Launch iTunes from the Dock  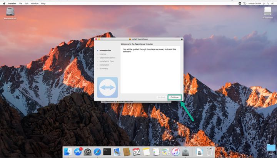(175, 152)
